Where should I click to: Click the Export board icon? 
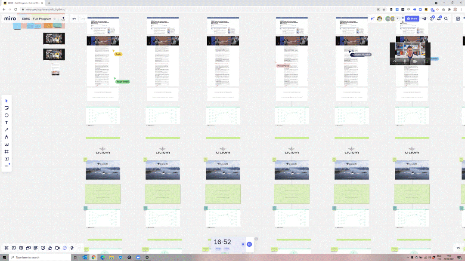click(x=63, y=19)
